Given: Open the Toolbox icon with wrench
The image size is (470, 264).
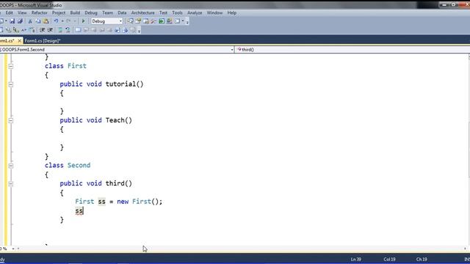Looking at the screenshot, I should 153,21.
